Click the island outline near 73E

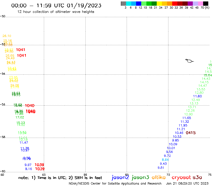click(x=189, y=61)
